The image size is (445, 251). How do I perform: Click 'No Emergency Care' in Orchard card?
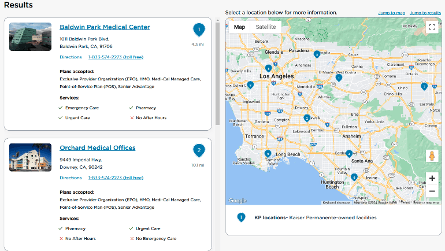pyautogui.click(x=156, y=238)
